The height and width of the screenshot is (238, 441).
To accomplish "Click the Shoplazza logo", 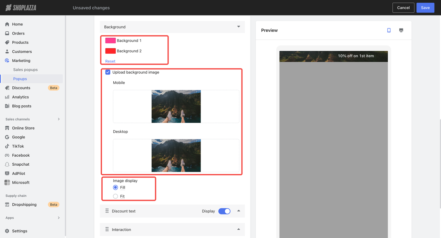I will click(x=21, y=8).
